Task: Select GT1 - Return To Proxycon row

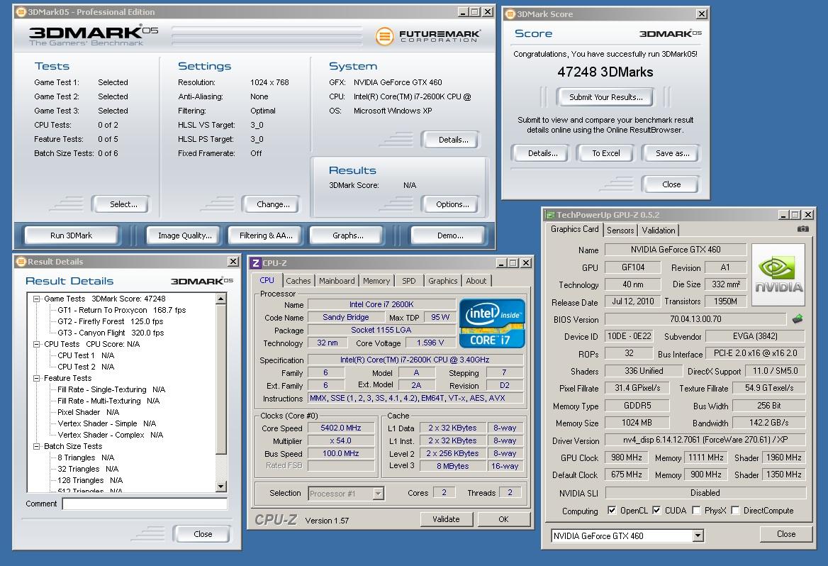Action: point(122,310)
